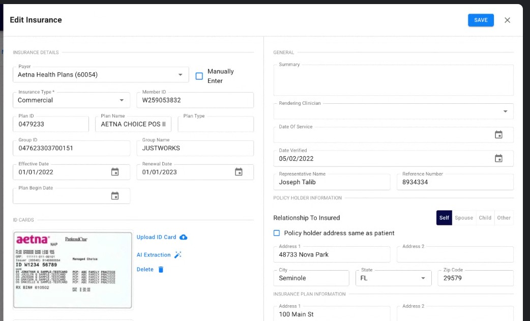Click the Aetna ID card thumbnail

(x=73, y=270)
